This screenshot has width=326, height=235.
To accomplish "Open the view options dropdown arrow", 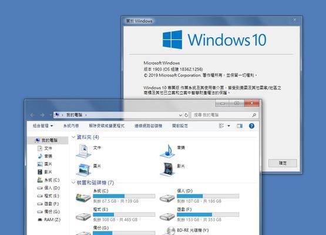I will click(x=228, y=126).
